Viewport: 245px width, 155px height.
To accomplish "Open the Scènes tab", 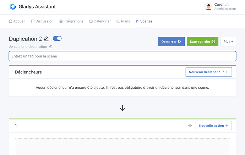I will (144, 21).
